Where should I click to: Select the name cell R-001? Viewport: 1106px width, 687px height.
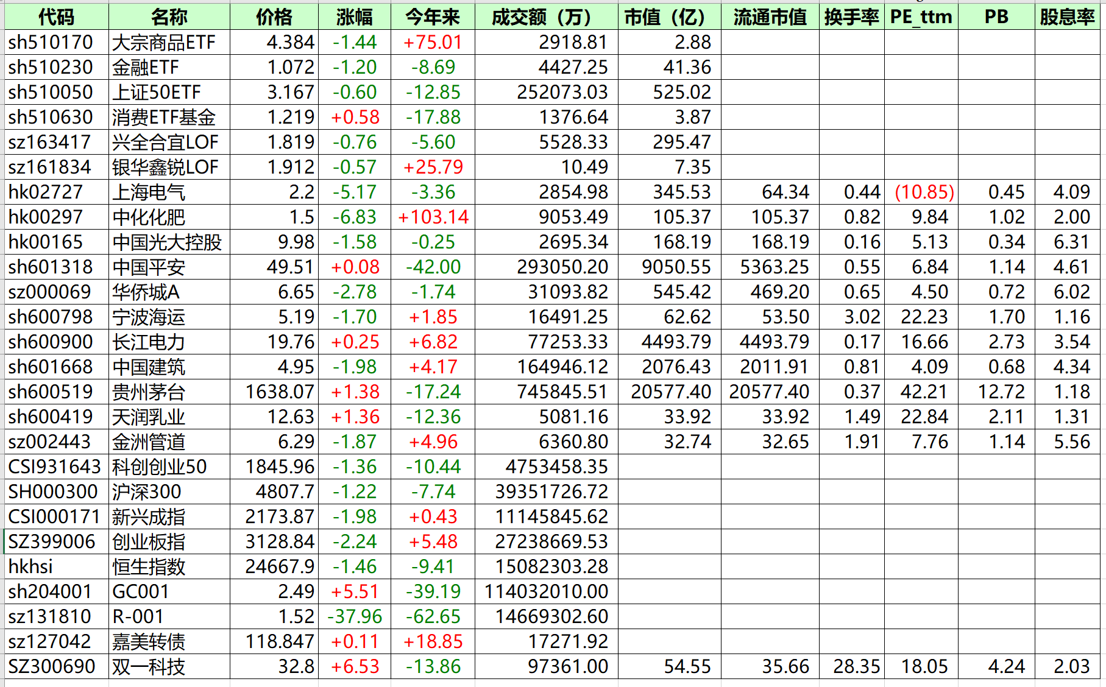pyautogui.click(x=169, y=616)
